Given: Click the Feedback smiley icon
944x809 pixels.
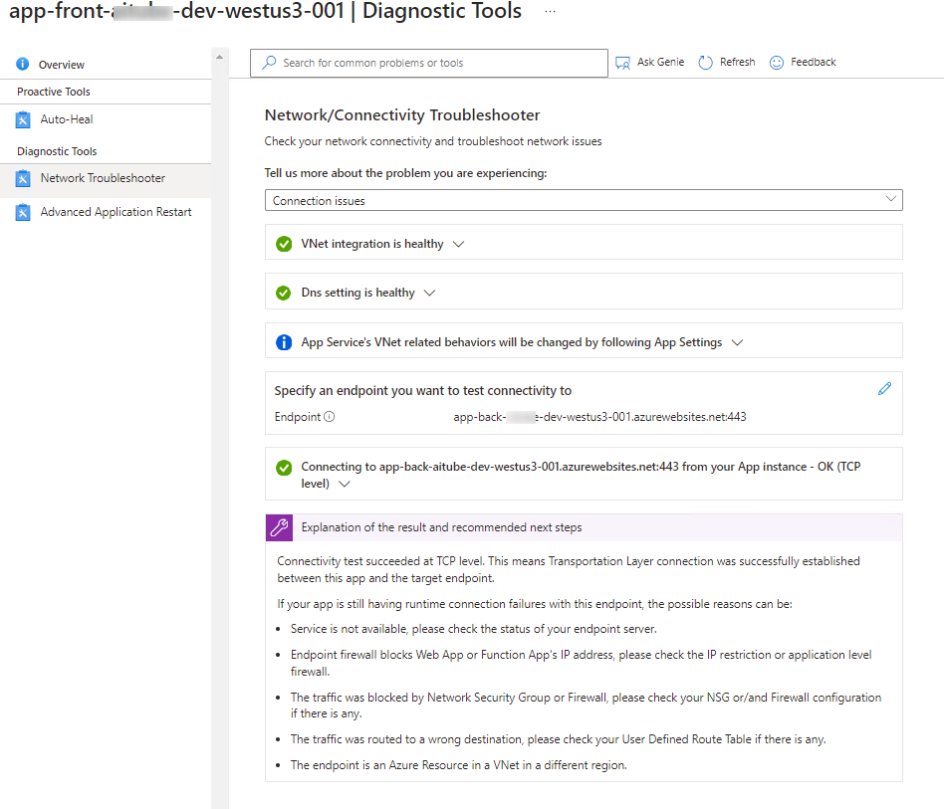Looking at the screenshot, I should click(x=777, y=63).
